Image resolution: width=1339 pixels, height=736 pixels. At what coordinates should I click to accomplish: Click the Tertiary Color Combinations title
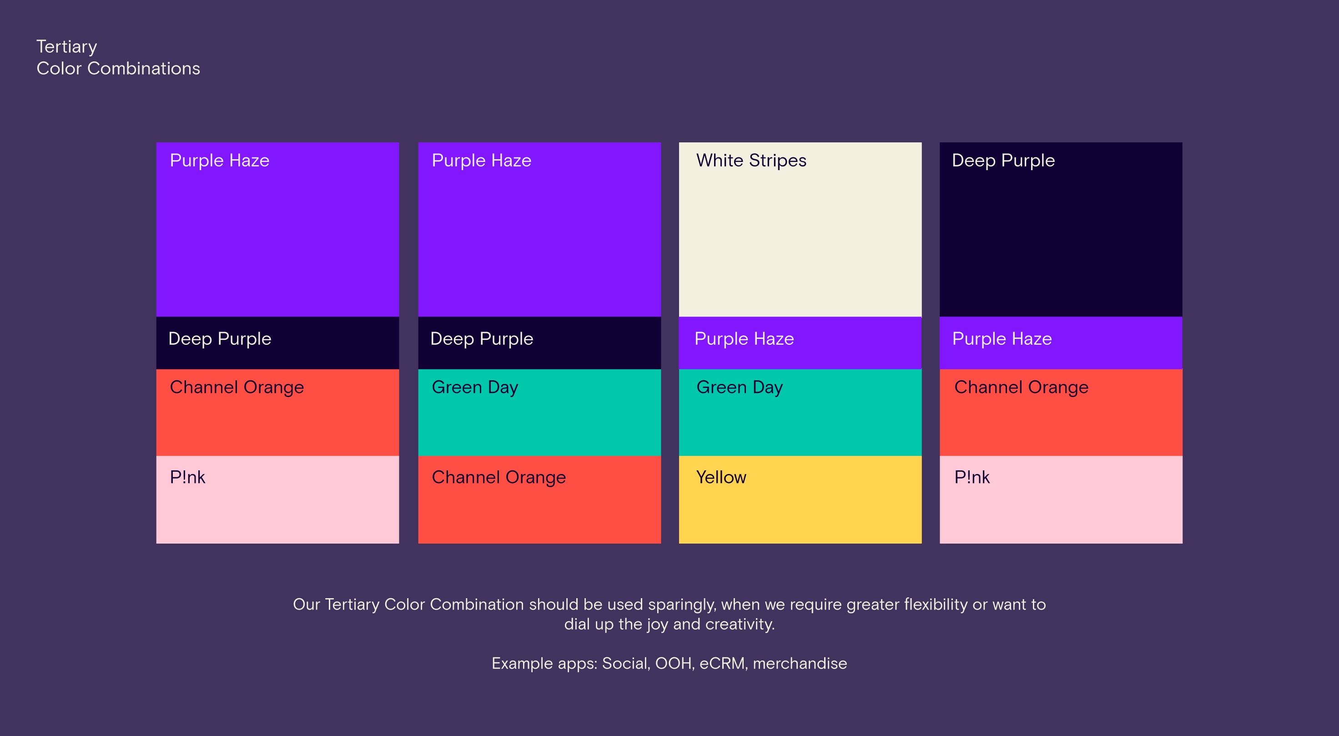118,58
